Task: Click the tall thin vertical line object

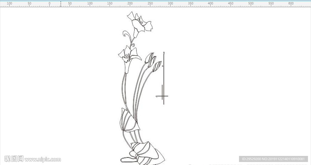Action: click(x=164, y=78)
